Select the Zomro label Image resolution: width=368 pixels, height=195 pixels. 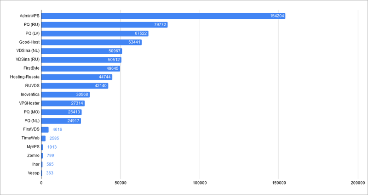34,156
